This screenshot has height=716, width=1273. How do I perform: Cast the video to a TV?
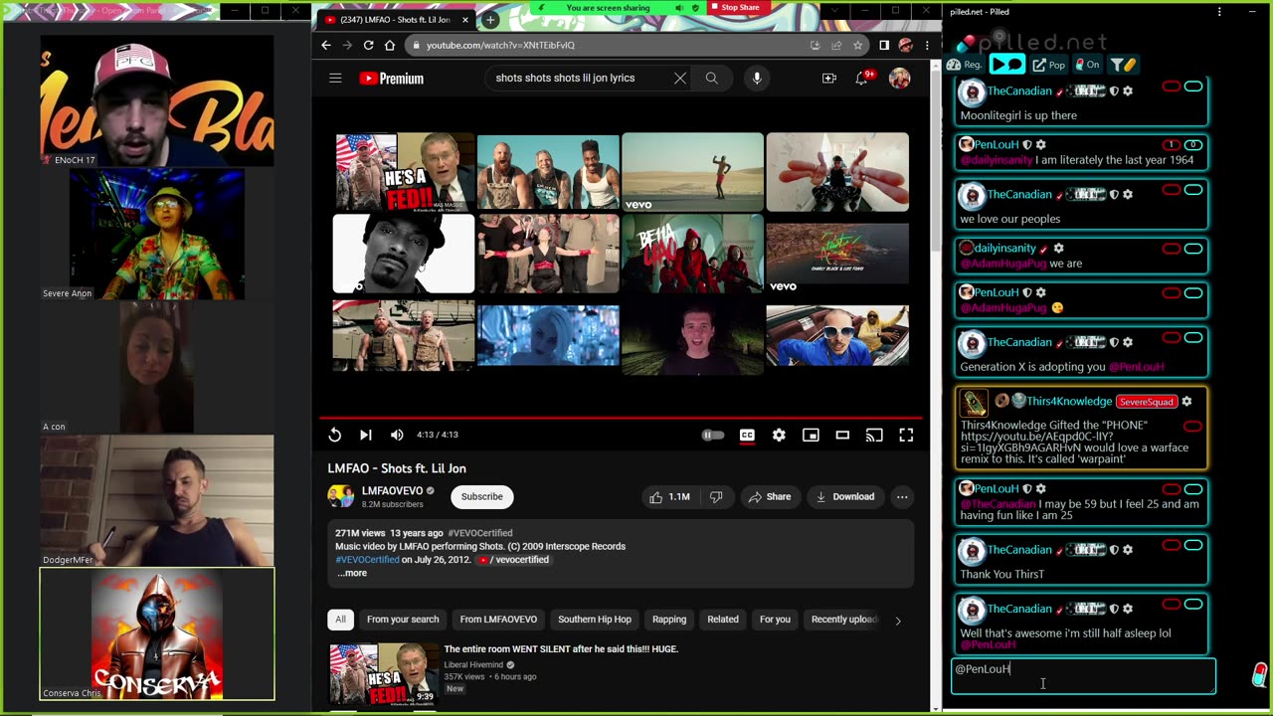point(874,435)
